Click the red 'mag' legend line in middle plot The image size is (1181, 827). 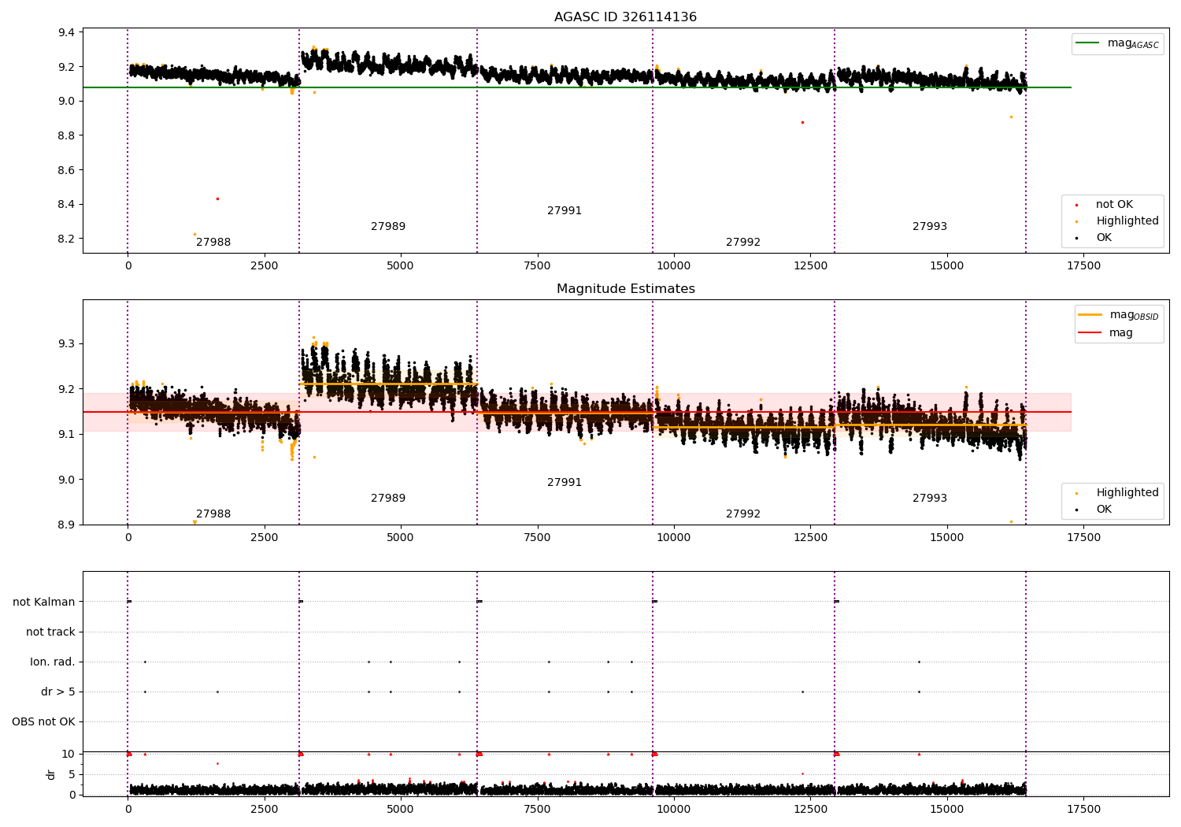[x=1090, y=333]
